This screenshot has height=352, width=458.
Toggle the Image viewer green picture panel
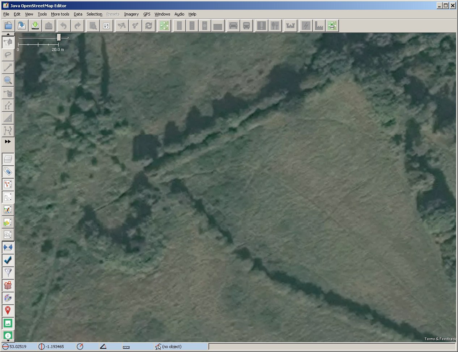click(8, 323)
